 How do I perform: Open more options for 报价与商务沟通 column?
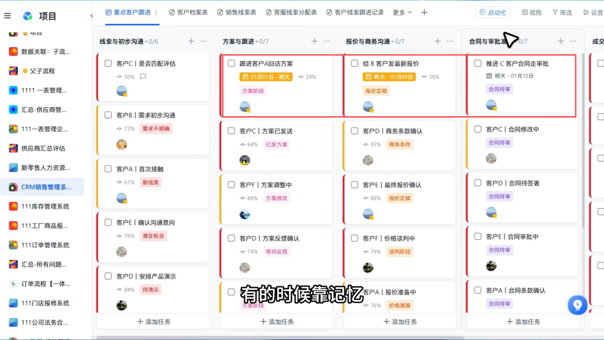tap(450, 41)
